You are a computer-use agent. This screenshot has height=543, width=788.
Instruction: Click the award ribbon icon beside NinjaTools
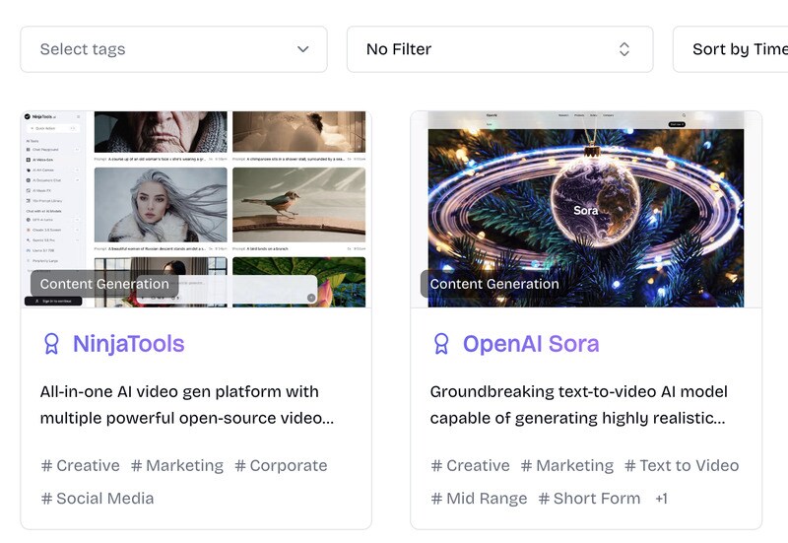tap(51, 344)
